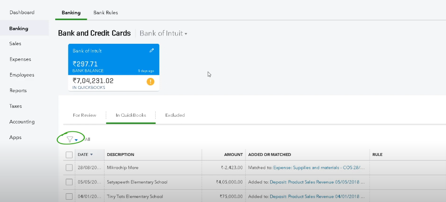Viewport: 446px width, 202px height.
Task: Tick the Tiny Tots Elementary School checkbox
Action: point(69,197)
